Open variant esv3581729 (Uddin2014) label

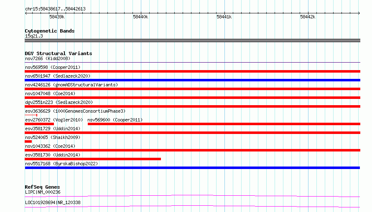tap(53, 129)
